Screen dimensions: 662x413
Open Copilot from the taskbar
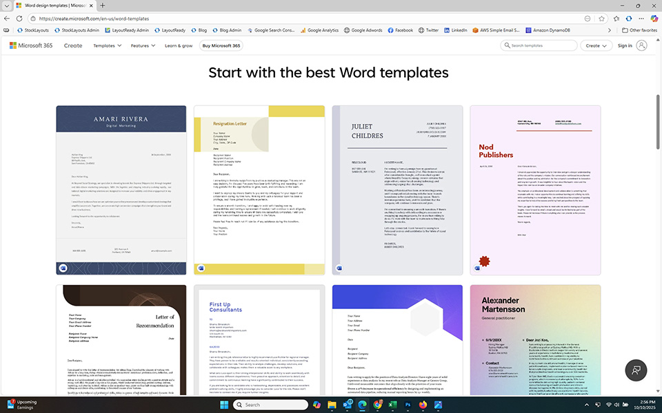[317, 405]
